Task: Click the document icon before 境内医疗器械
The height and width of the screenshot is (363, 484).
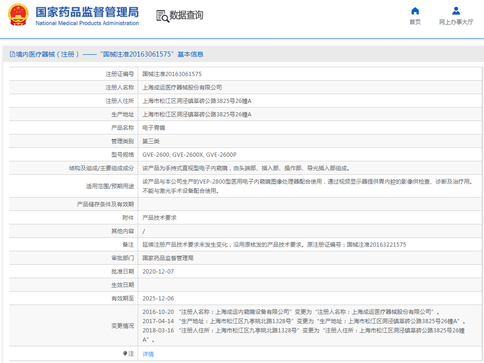Action: pyautogui.click(x=13, y=54)
